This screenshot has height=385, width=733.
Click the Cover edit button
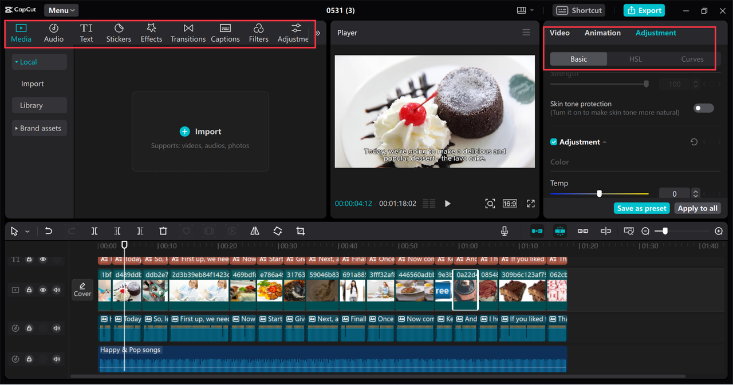(x=82, y=289)
